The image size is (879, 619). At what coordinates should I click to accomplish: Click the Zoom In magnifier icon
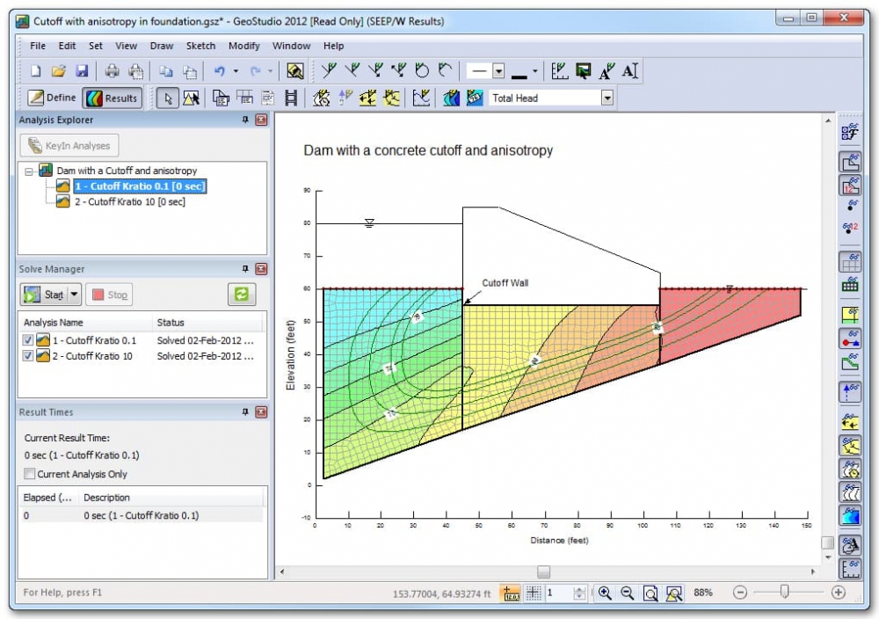tap(605, 594)
